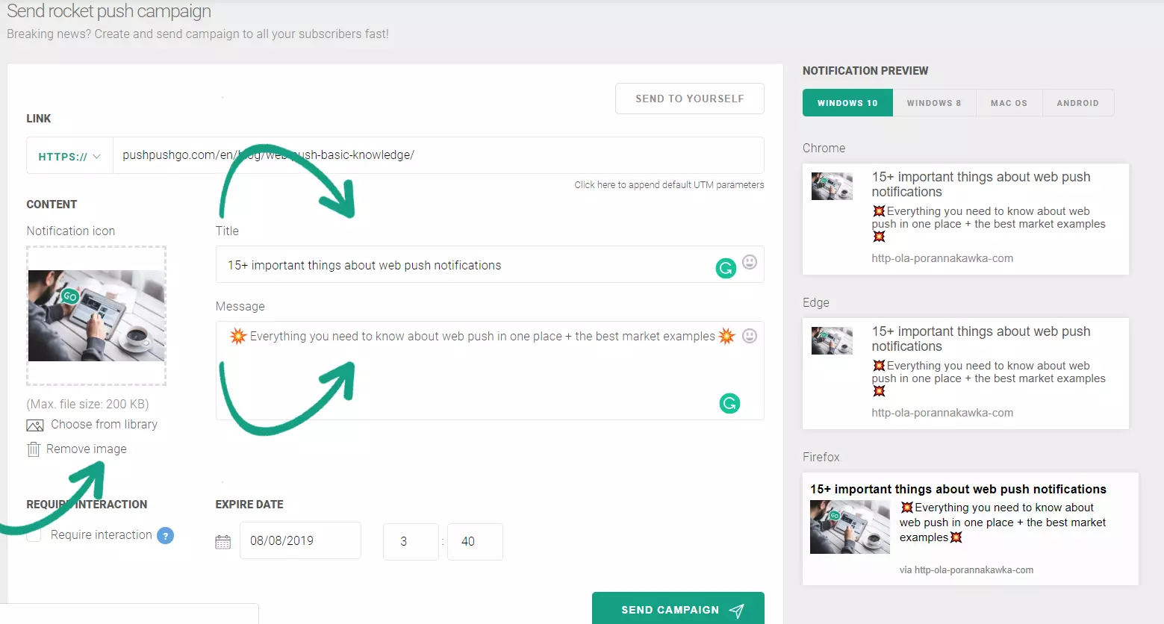Click the Send to Yourself button
1164x624 pixels.
(x=690, y=99)
